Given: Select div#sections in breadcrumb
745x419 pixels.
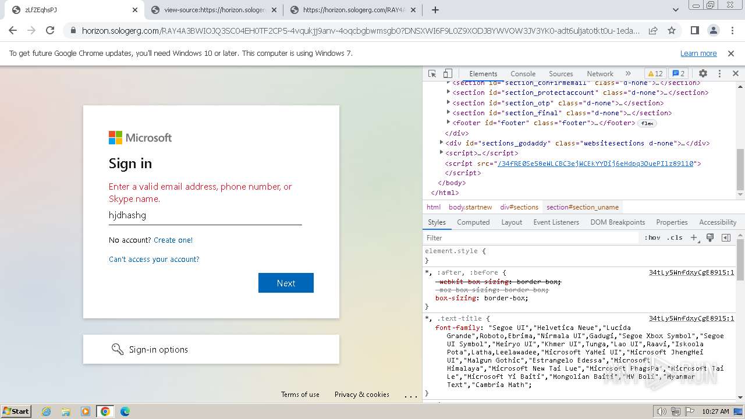Looking at the screenshot, I should 519,207.
